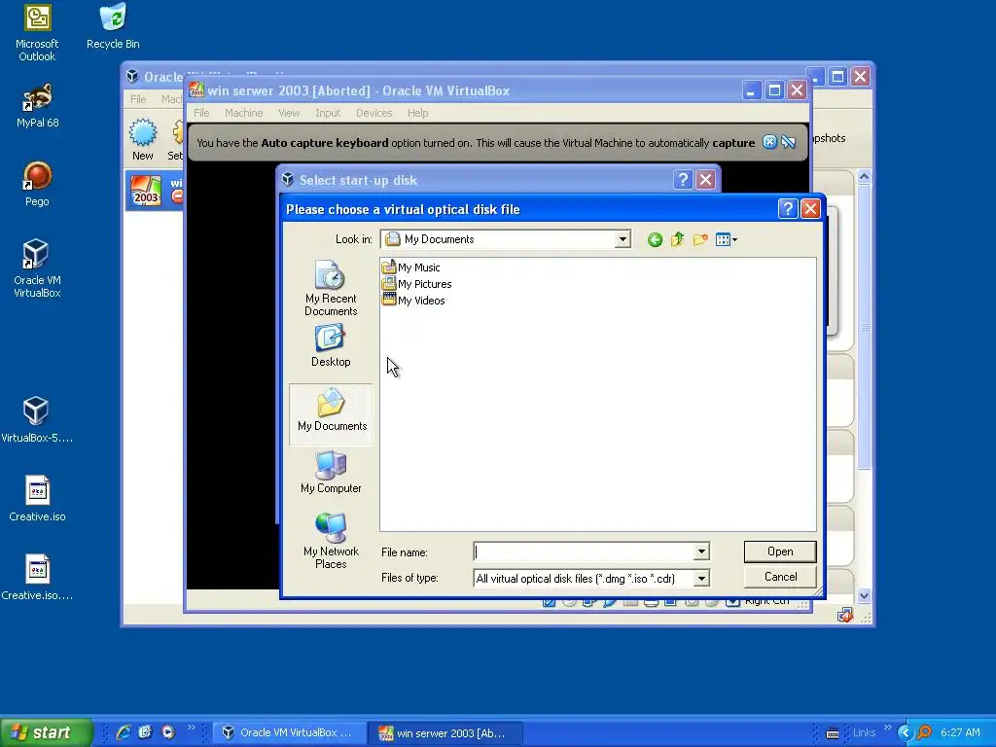Open the Pego desktop shortcut
Screen dimensions: 996x747
pos(37,184)
